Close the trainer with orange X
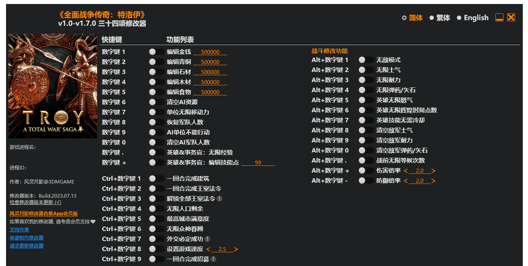 click(511, 18)
